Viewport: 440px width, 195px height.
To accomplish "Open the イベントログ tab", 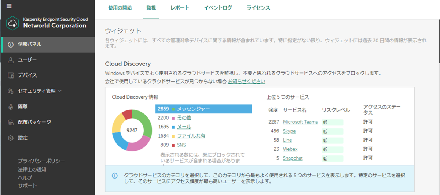I will tap(218, 8).
